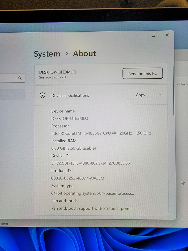Select the 64-bit operating system text
Screen dimensions: 188x251
[x=93, y=193]
